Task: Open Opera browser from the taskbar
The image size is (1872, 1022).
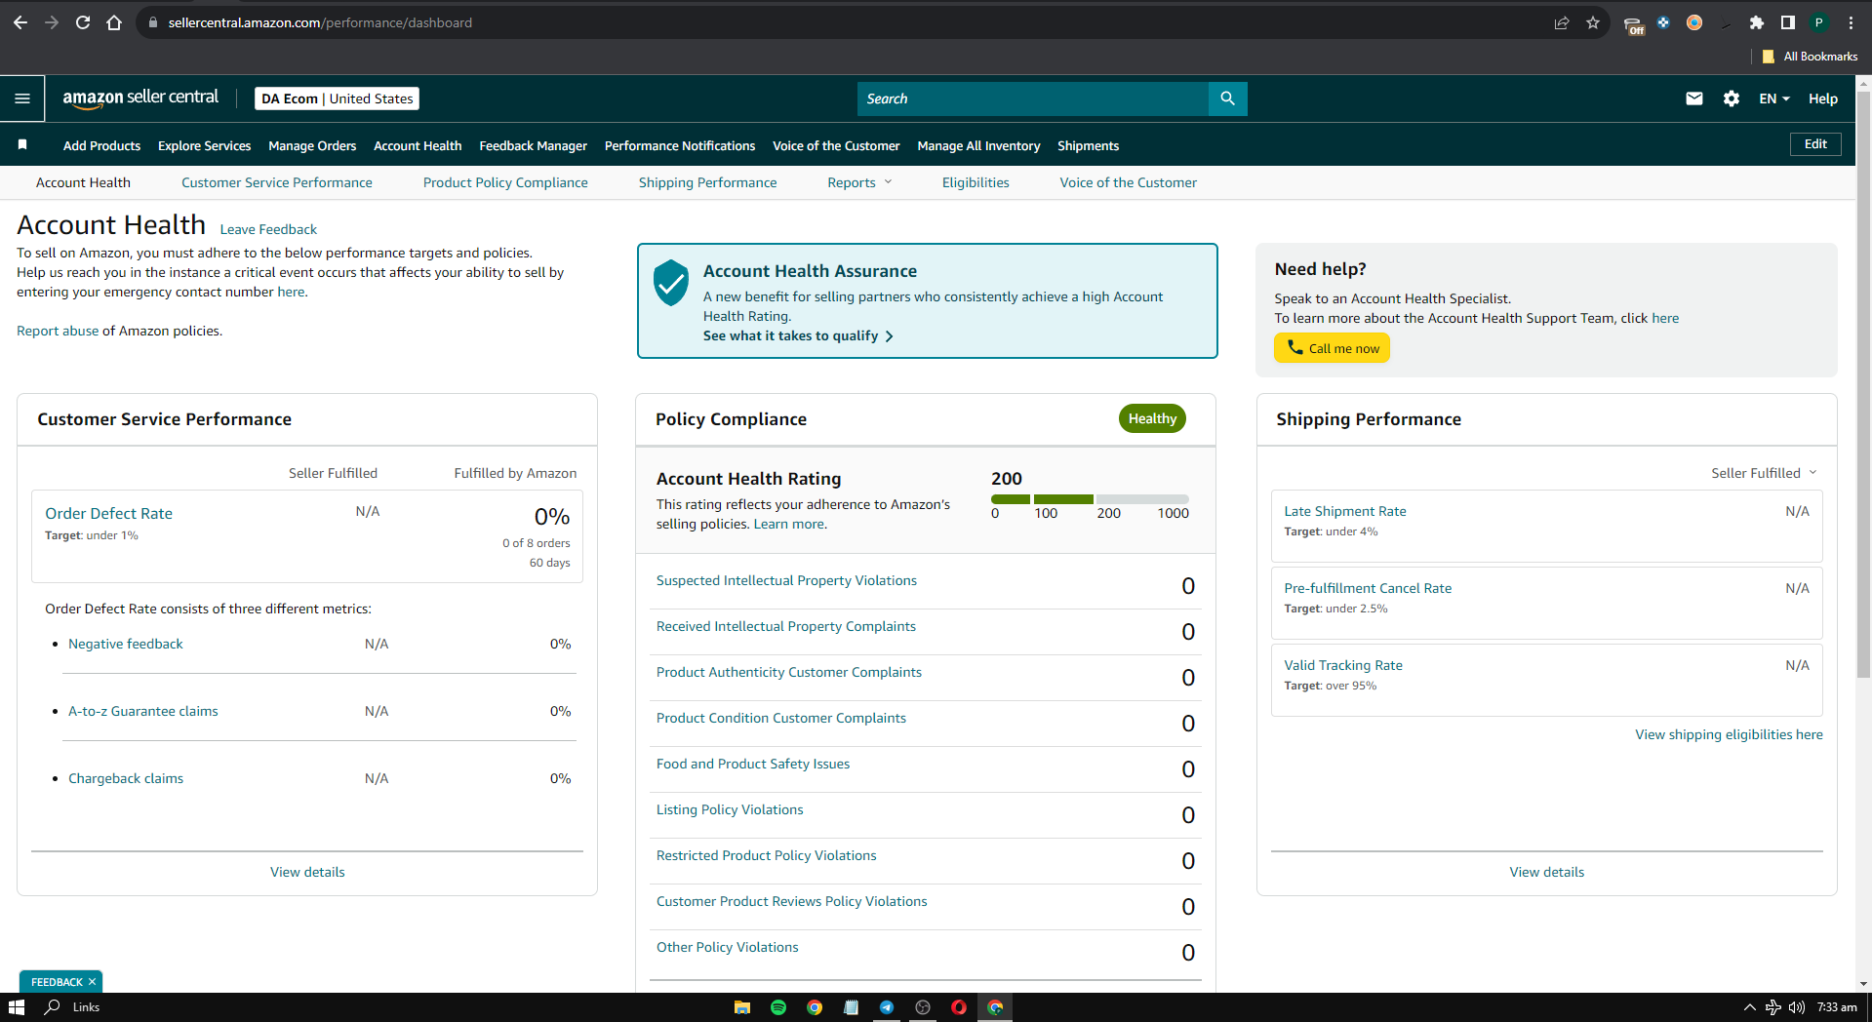Action: [959, 1007]
